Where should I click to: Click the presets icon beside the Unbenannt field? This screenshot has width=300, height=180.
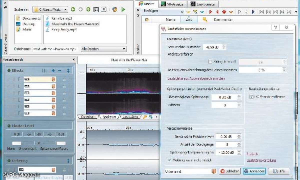point(213,171)
